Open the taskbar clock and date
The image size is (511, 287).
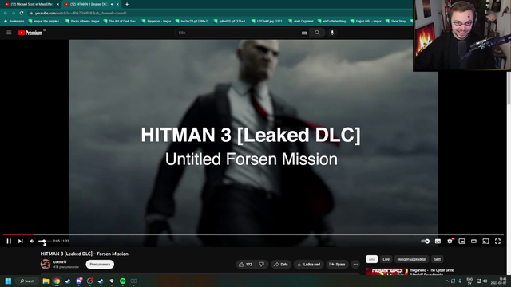[x=498, y=281]
